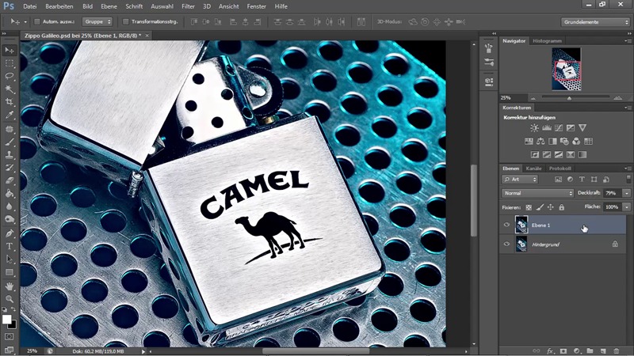634x356 pixels.
Task: Open the Datei menu
Action: pyautogui.click(x=29, y=6)
